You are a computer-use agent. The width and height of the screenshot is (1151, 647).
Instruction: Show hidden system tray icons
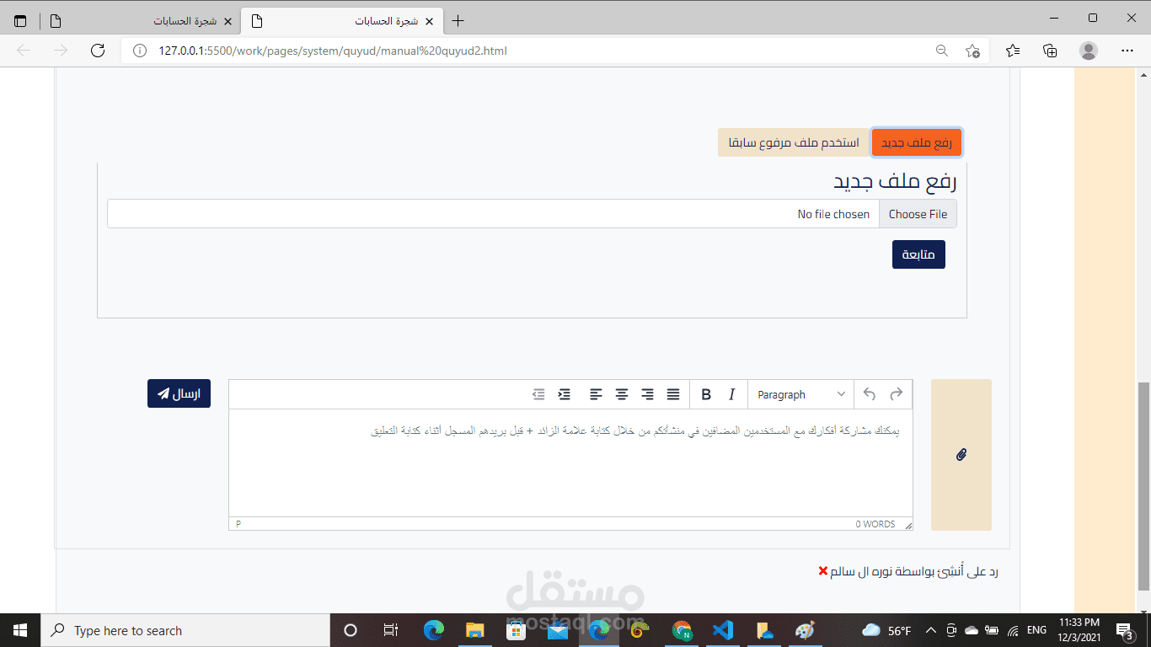(931, 630)
